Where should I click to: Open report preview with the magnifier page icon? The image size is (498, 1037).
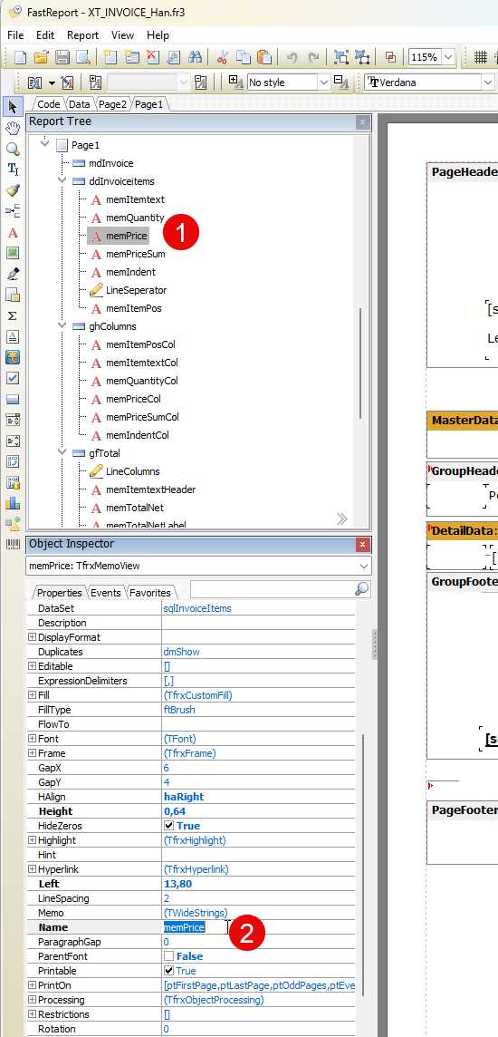82,57
